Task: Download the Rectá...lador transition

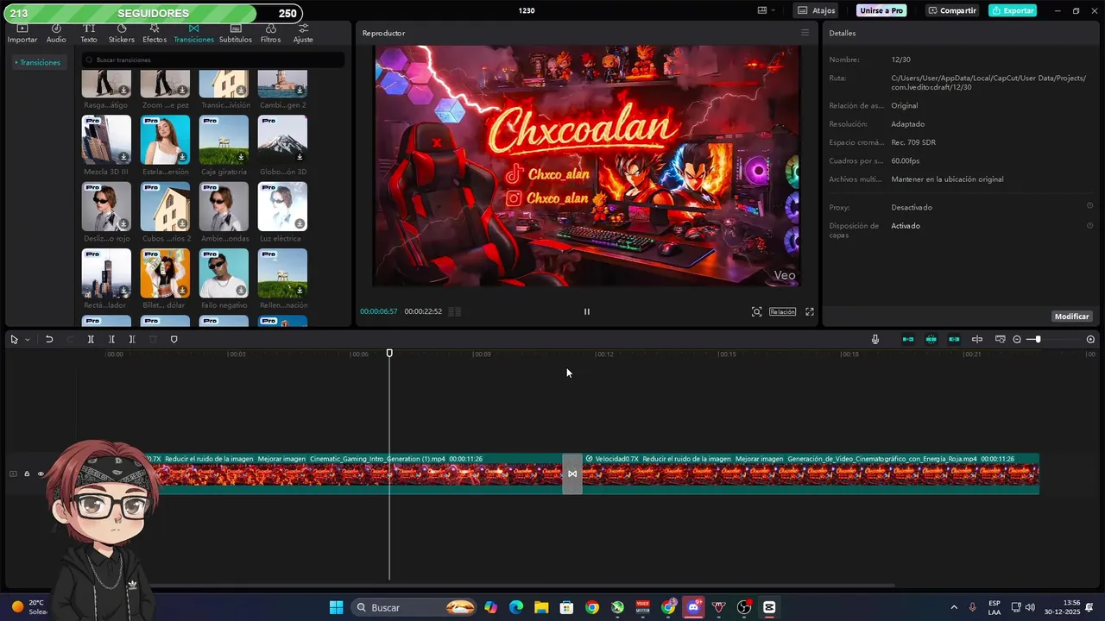Action: point(123,291)
